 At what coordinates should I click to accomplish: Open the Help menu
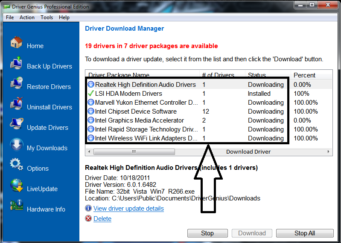point(64,17)
